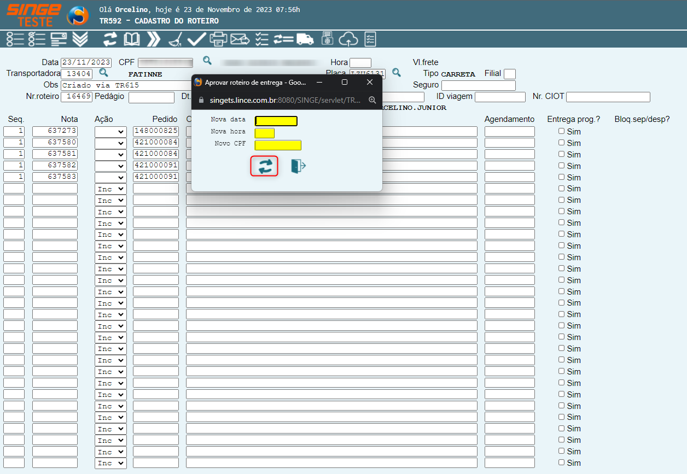Click Agendamento field for nota 637273
Image resolution: width=687 pixels, height=474 pixels.
pos(510,131)
